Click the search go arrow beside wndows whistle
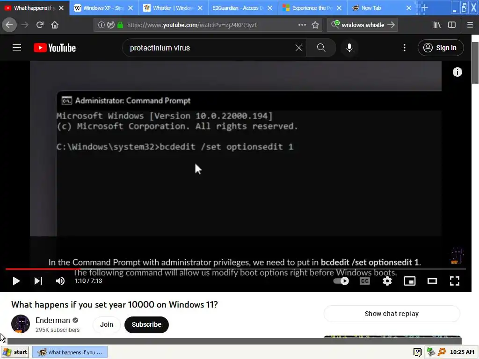The height and width of the screenshot is (359, 479). point(391,25)
